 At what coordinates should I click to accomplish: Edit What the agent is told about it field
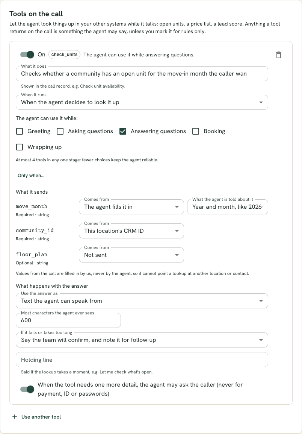click(x=228, y=207)
